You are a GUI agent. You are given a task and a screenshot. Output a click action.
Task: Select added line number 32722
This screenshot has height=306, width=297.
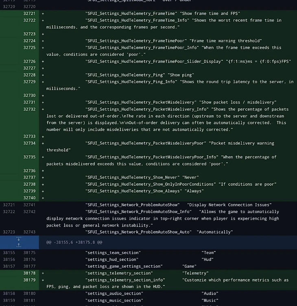pos(29,20)
